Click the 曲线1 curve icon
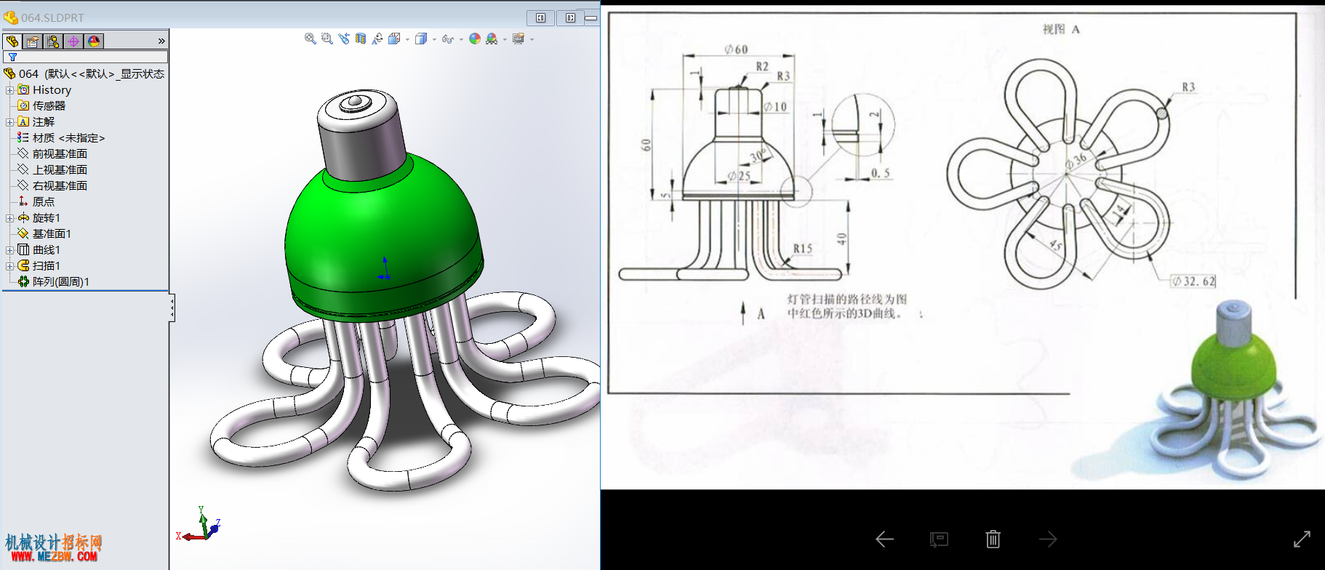The image size is (1325, 570). pos(23,249)
